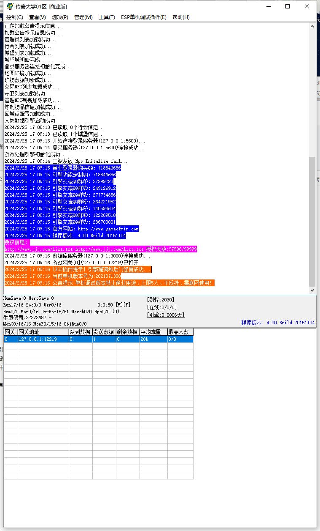This screenshot has width=320, height=531.
Task: Open the ESP单机调试插件(E) menu
Action: click(x=144, y=17)
